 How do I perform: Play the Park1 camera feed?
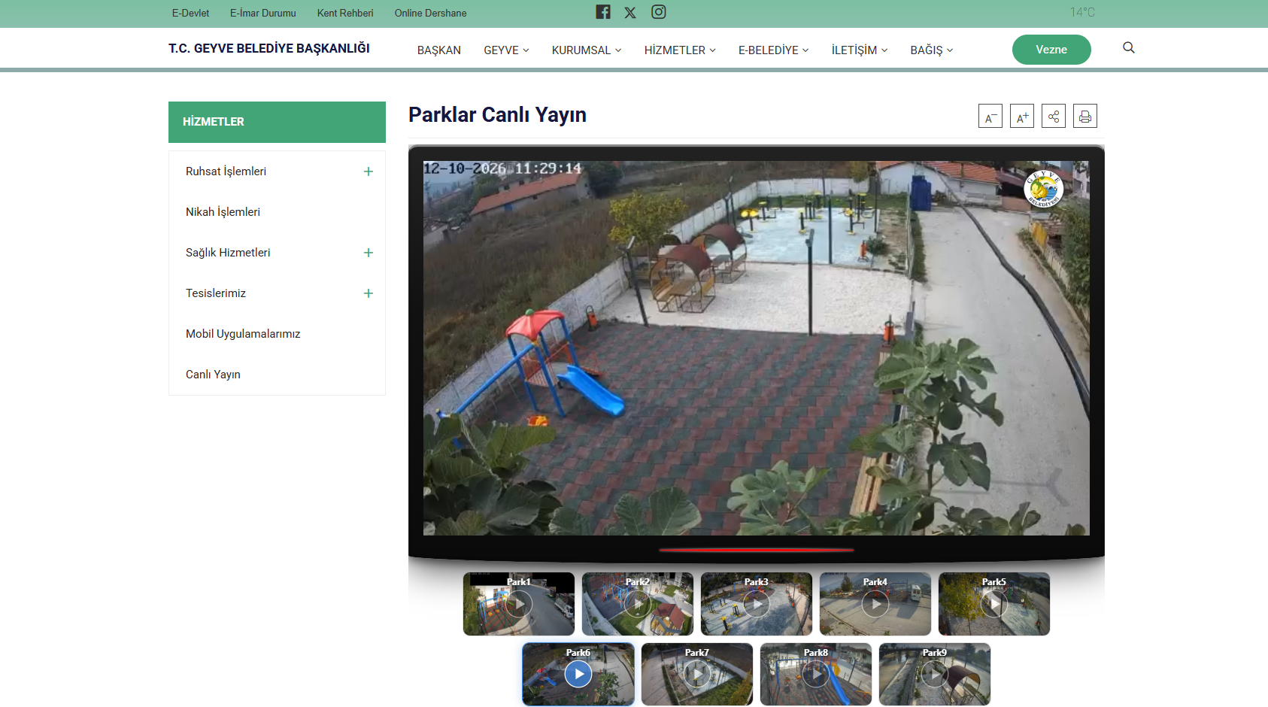point(519,604)
